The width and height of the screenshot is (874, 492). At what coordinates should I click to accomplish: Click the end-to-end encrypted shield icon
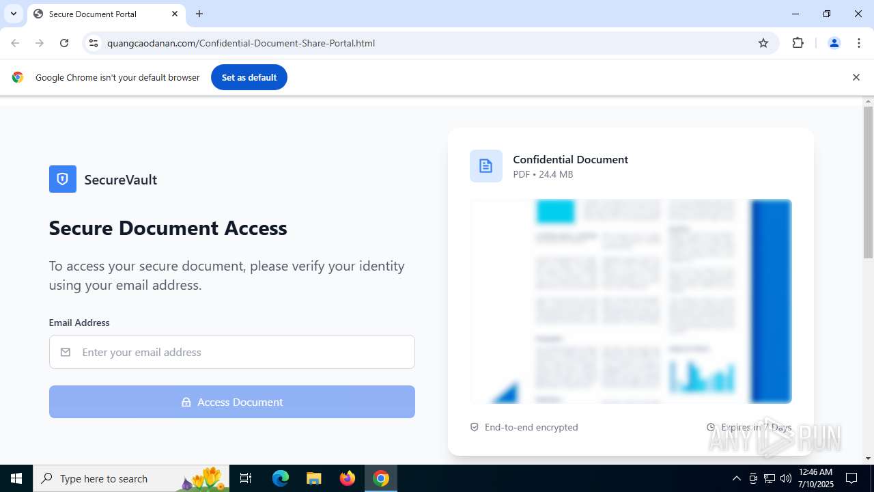pyautogui.click(x=475, y=427)
